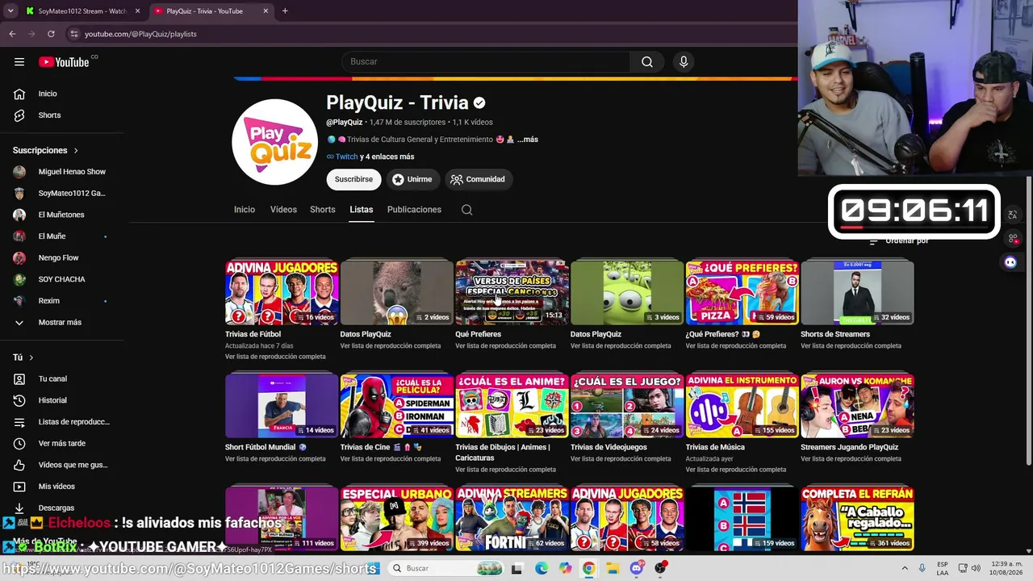This screenshot has height=581, width=1033.
Task: Open the tab search dropdown arrow
Action: coord(10,11)
